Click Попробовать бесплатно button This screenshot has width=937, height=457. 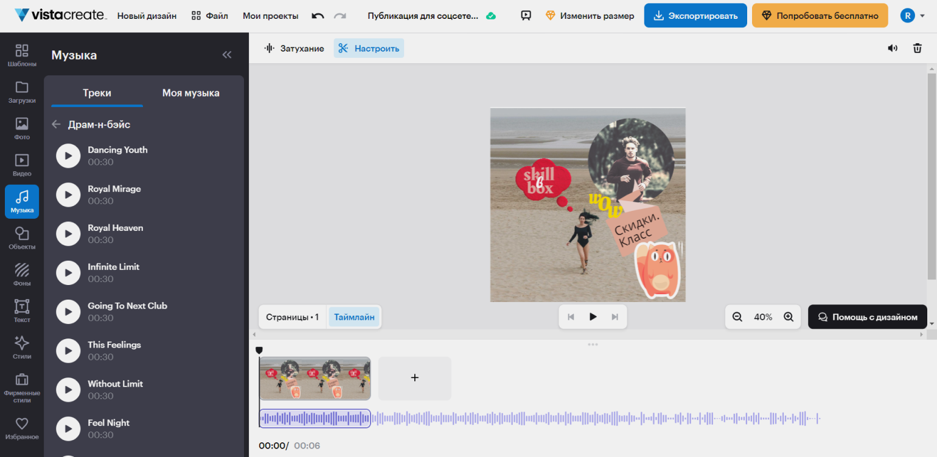(820, 16)
